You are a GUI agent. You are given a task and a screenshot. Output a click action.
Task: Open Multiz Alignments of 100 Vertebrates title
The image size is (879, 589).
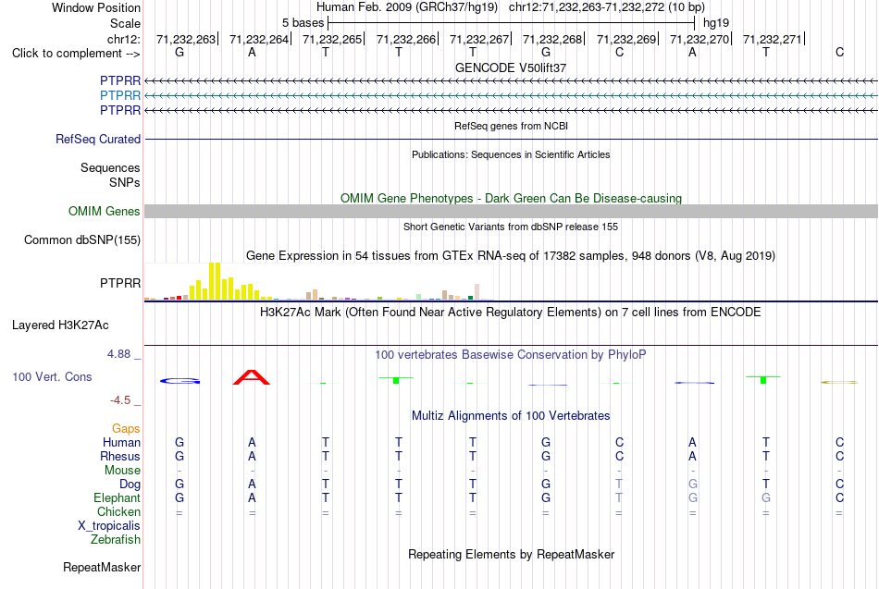(x=511, y=416)
